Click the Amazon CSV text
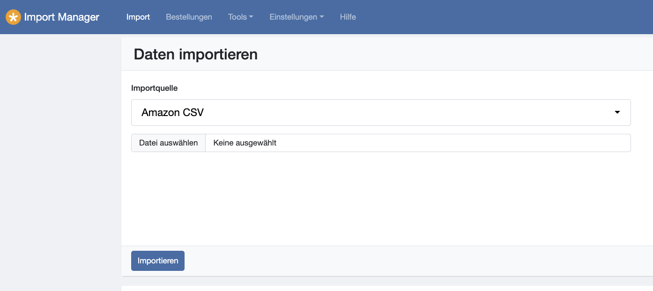653x291 pixels. [172, 112]
